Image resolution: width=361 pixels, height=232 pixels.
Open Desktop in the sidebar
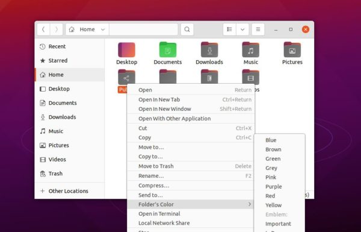point(70,89)
